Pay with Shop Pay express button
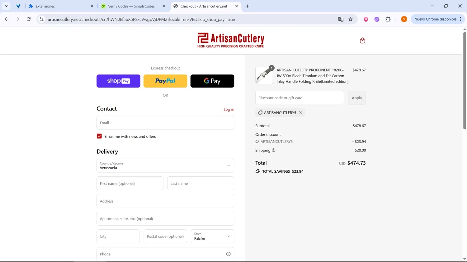This screenshot has height=262, width=467. click(118, 81)
